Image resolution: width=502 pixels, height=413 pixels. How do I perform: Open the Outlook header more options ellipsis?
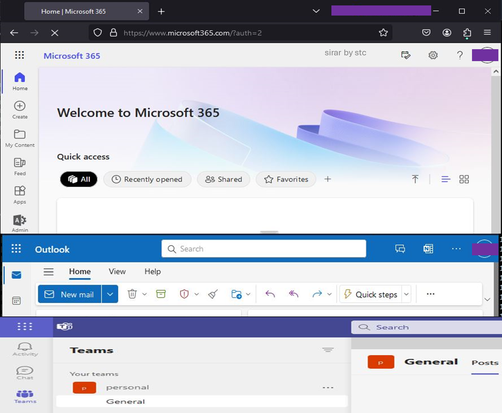pos(456,249)
